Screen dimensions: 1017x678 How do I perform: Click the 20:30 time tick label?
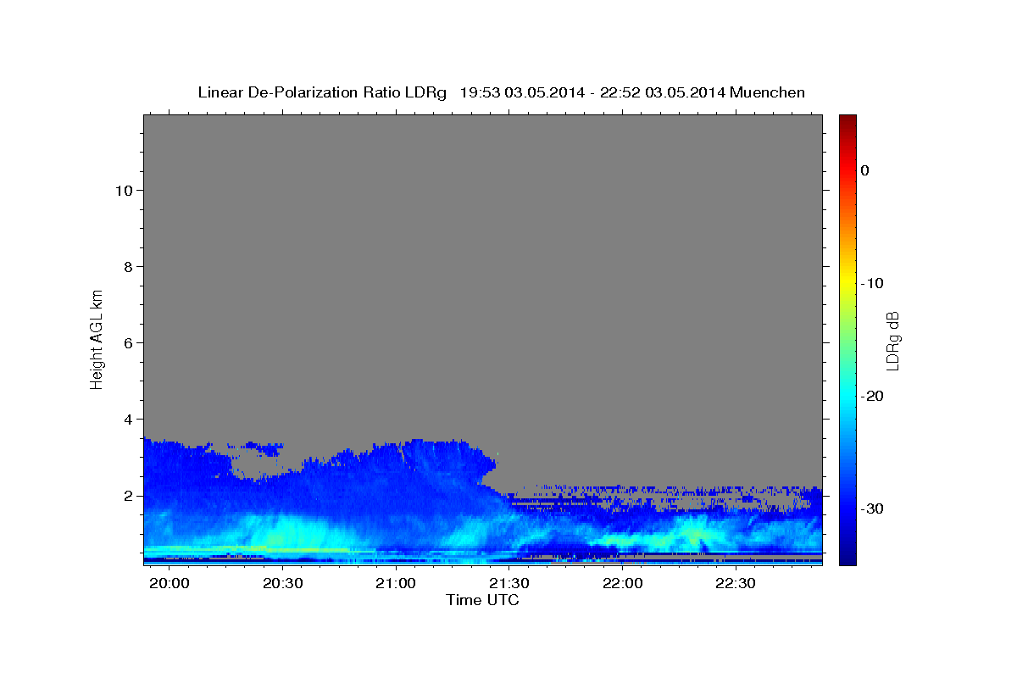click(x=283, y=584)
